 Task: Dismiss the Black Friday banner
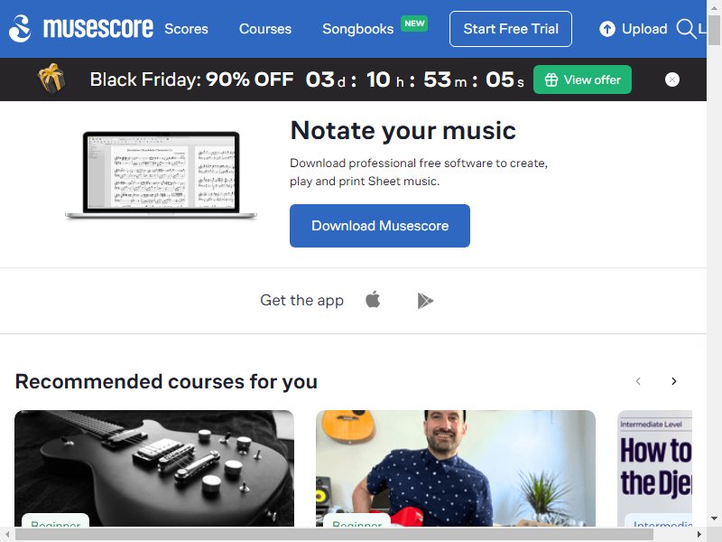tap(671, 79)
